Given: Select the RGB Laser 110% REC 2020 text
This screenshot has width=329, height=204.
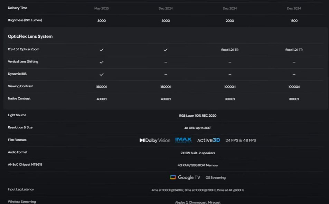Looking at the screenshot, I should [198, 116].
